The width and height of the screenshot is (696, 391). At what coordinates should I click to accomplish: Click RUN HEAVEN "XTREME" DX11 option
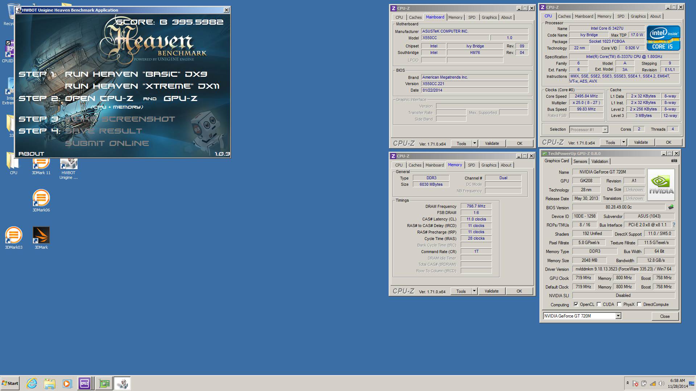(142, 86)
